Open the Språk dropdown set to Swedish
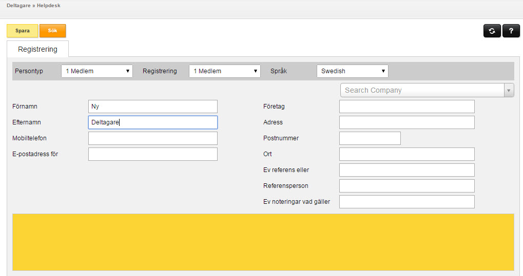Screen dimensions: 523x276 point(353,71)
